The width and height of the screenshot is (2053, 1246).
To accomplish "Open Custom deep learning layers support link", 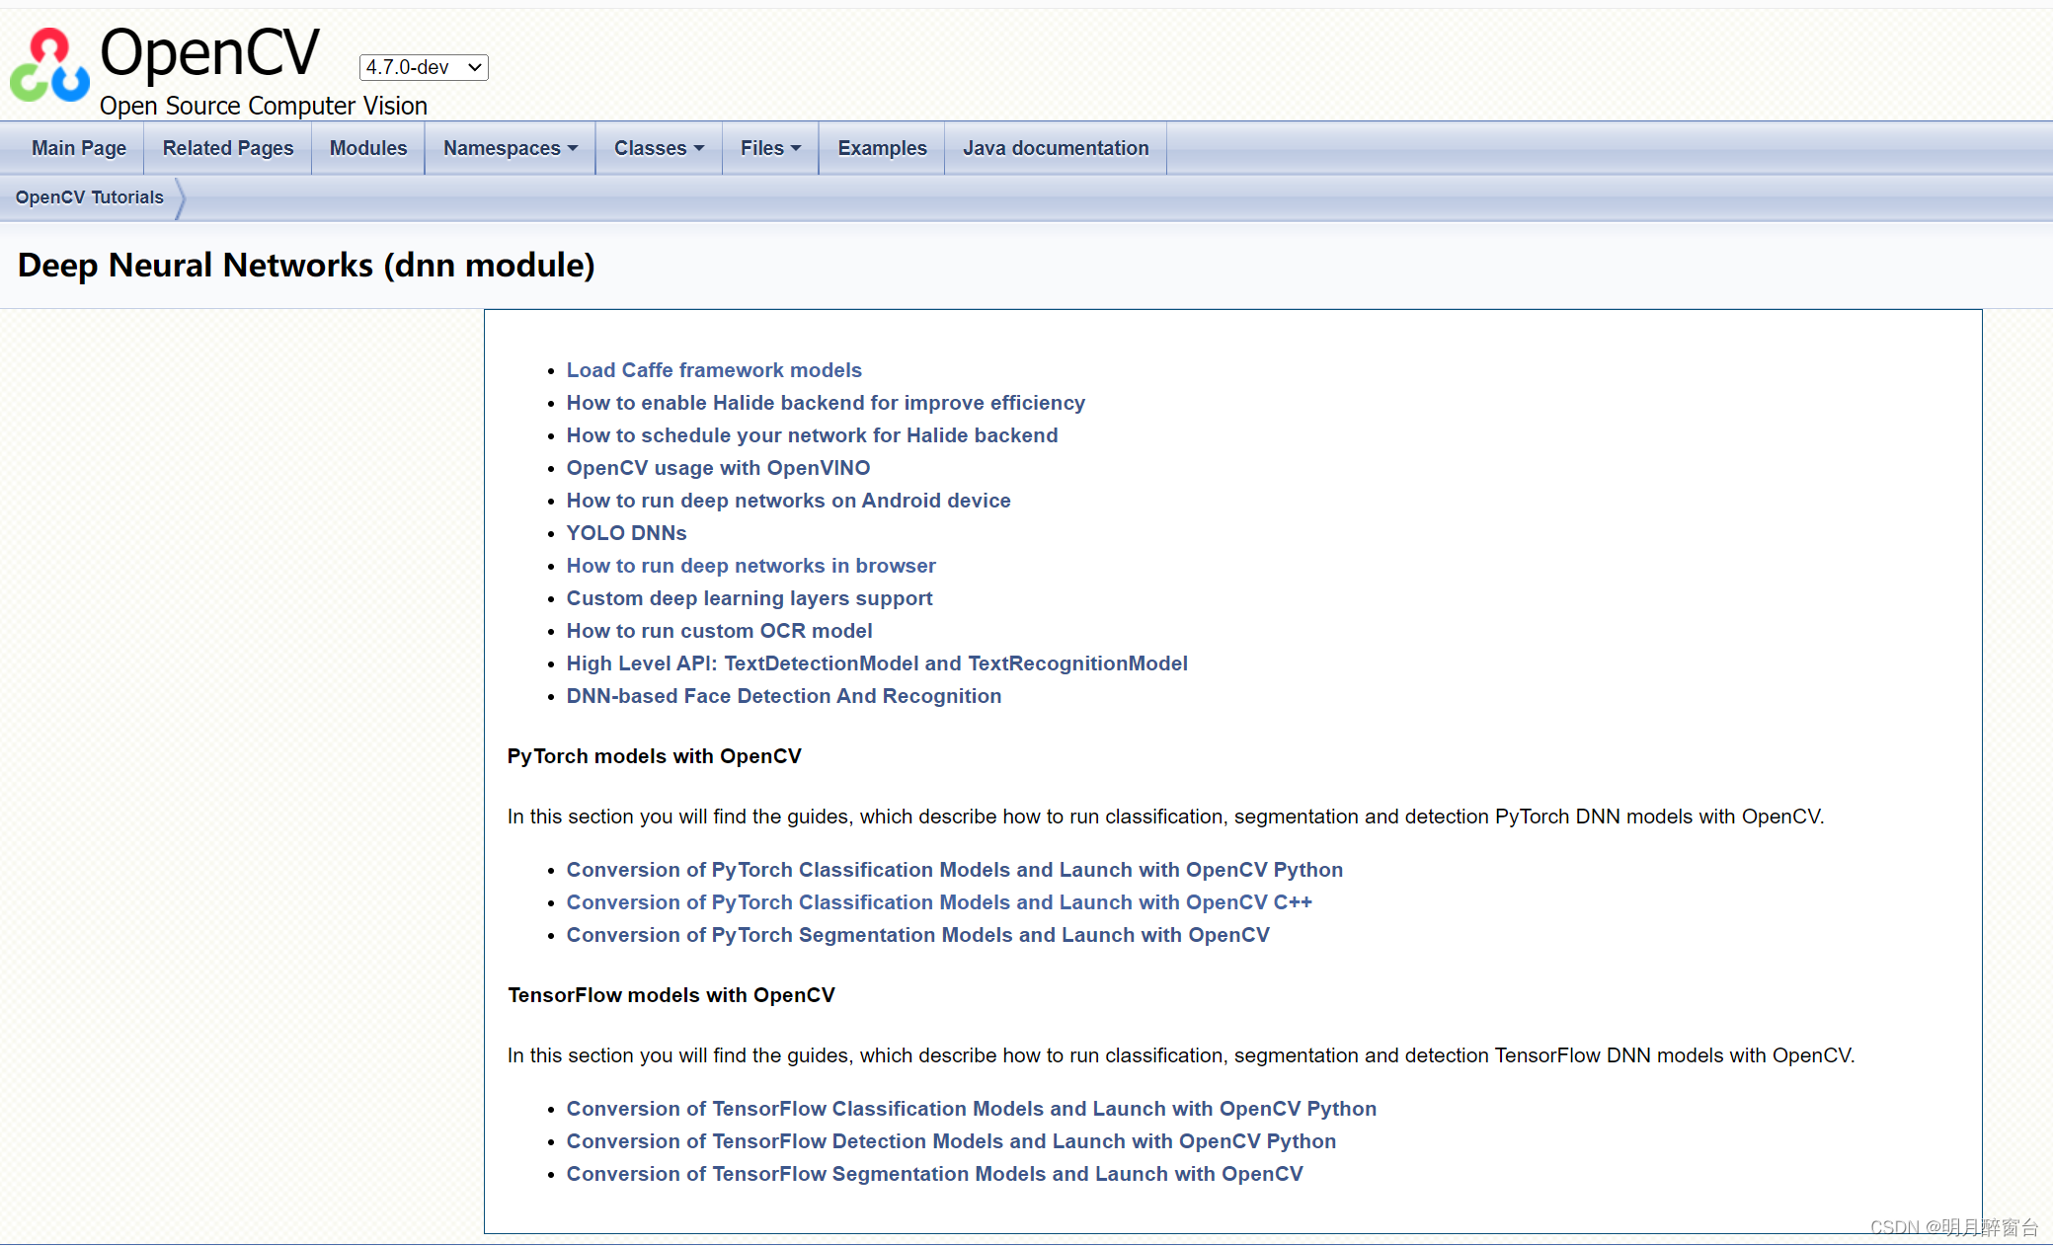I will (750, 598).
